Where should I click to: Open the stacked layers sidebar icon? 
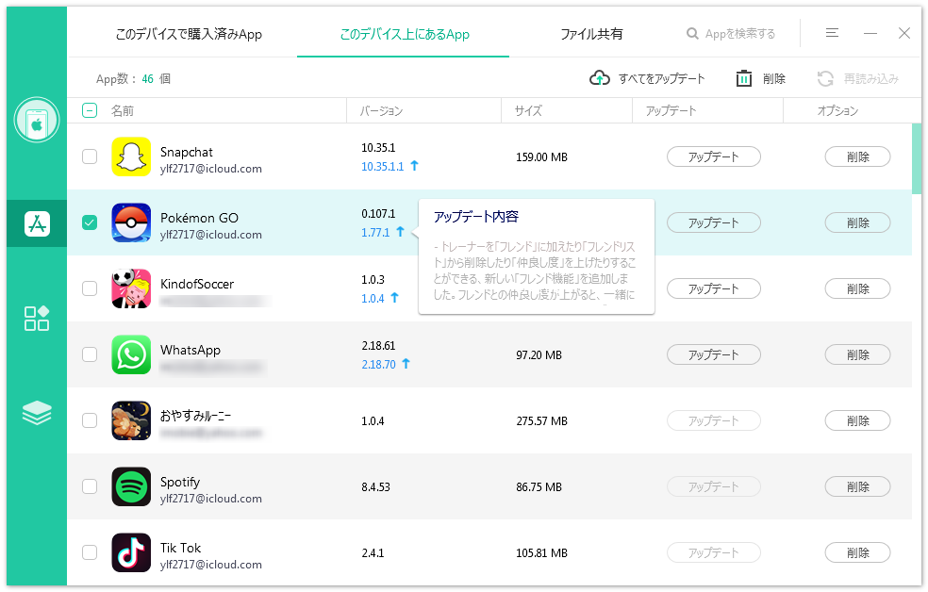tap(37, 412)
